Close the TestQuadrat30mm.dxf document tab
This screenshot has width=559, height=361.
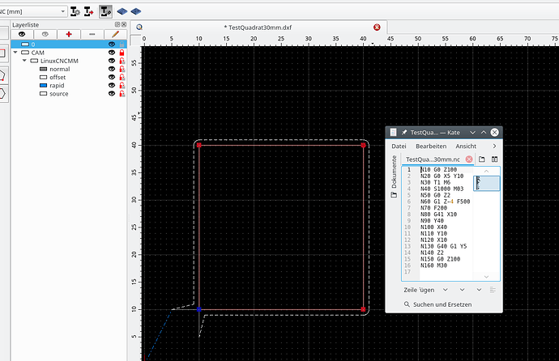(x=377, y=27)
